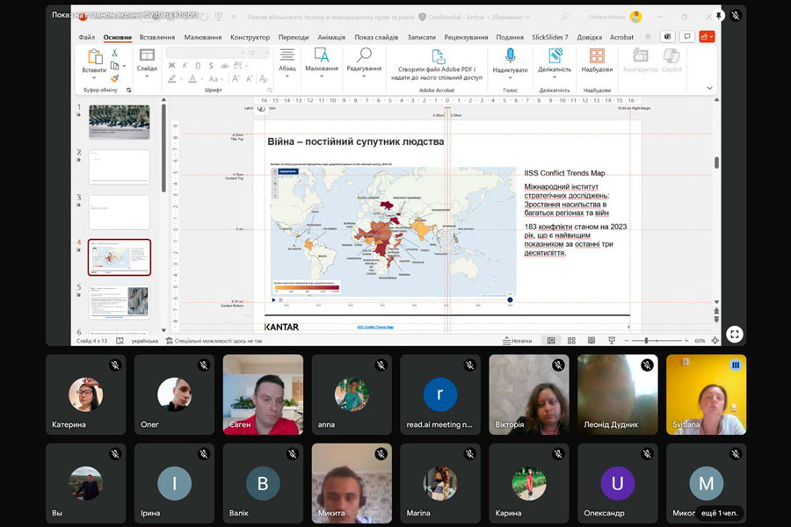Click the Dictate microphone icon (Надиктувати)
Viewport: 791px width, 527px height.
coord(510,57)
